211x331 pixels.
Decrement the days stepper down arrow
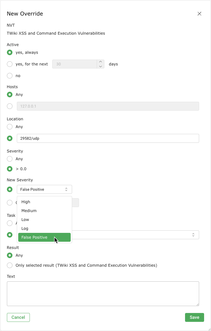(101, 66)
